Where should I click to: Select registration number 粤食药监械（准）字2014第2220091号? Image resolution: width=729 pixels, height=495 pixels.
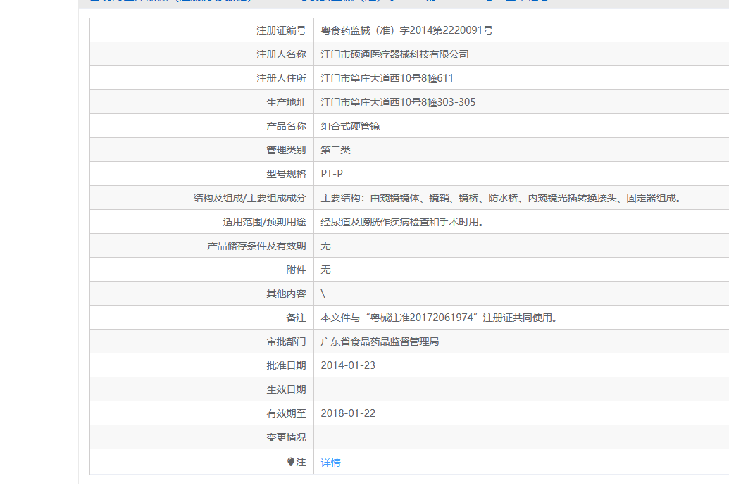407,31
